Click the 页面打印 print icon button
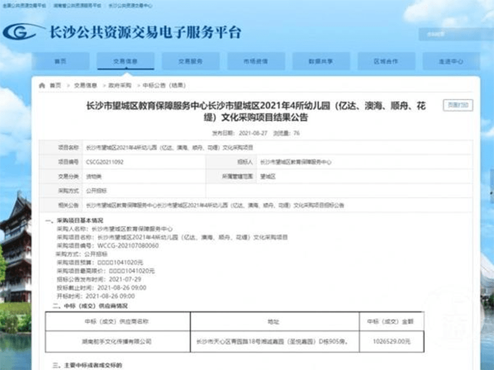The width and height of the screenshot is (494, 370). 458,106
